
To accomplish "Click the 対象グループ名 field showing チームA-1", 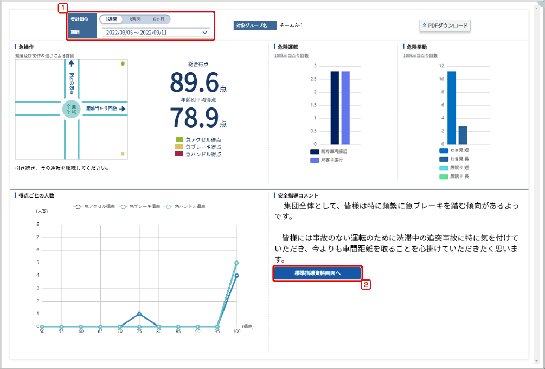I will pos(327,26).
